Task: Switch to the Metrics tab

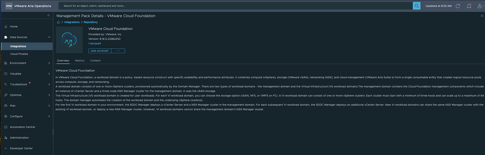Action: 80,61
